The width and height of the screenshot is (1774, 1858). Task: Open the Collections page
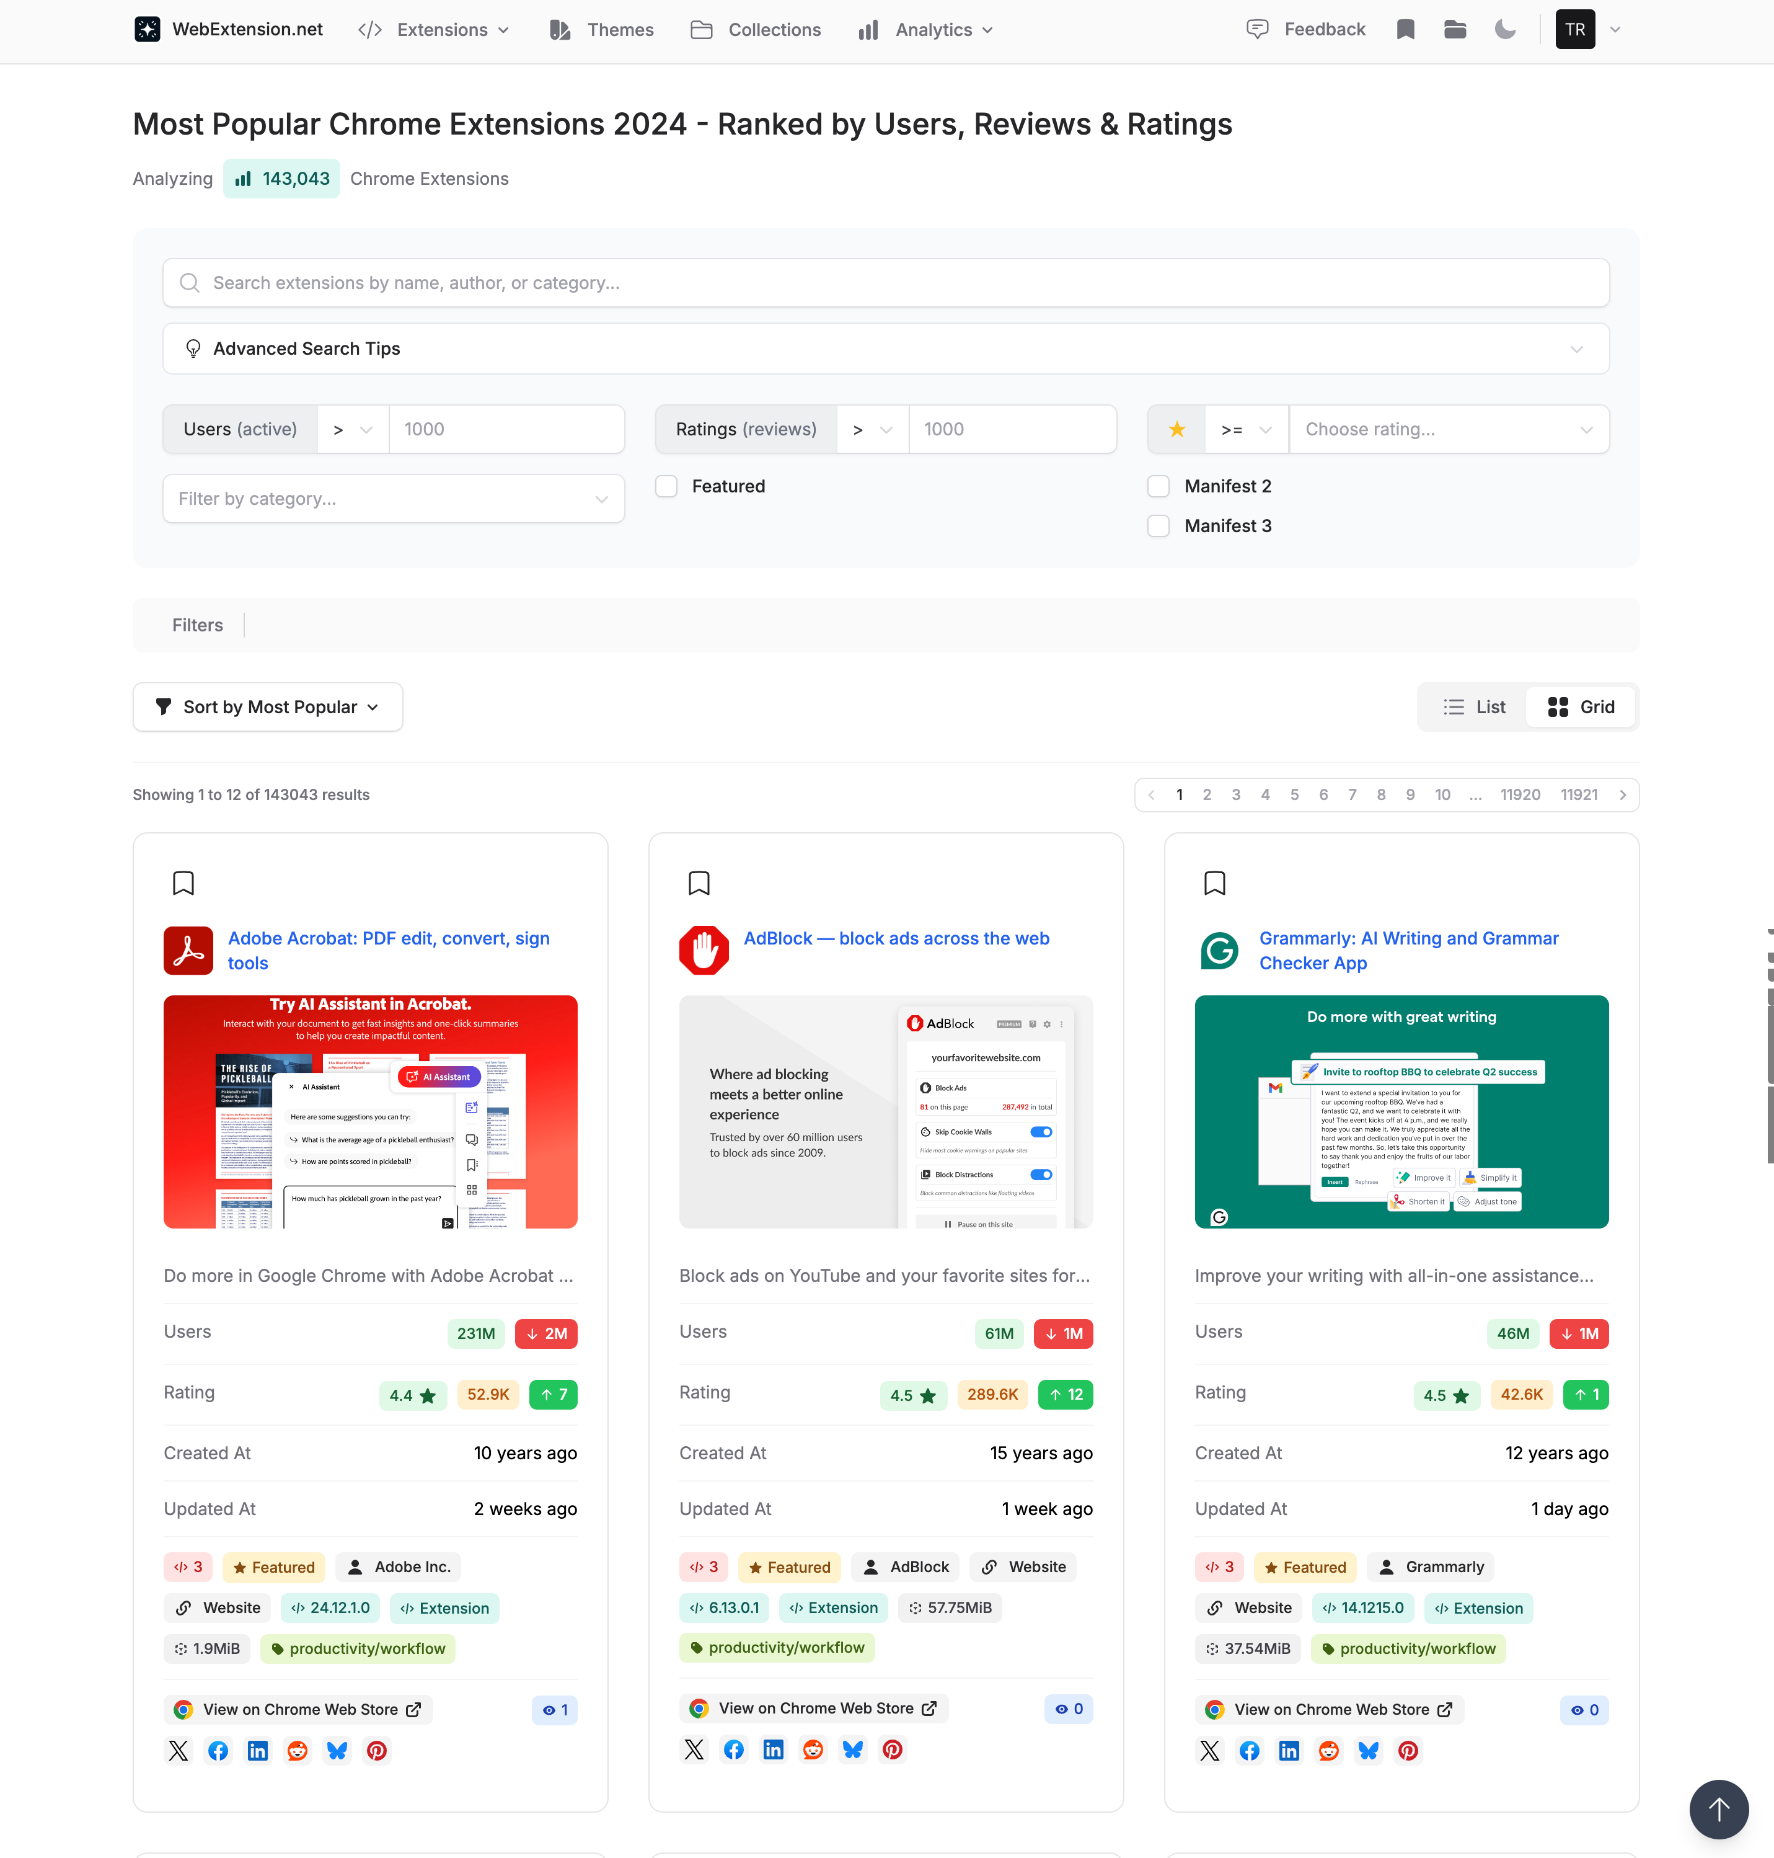[x=756, y=29]
